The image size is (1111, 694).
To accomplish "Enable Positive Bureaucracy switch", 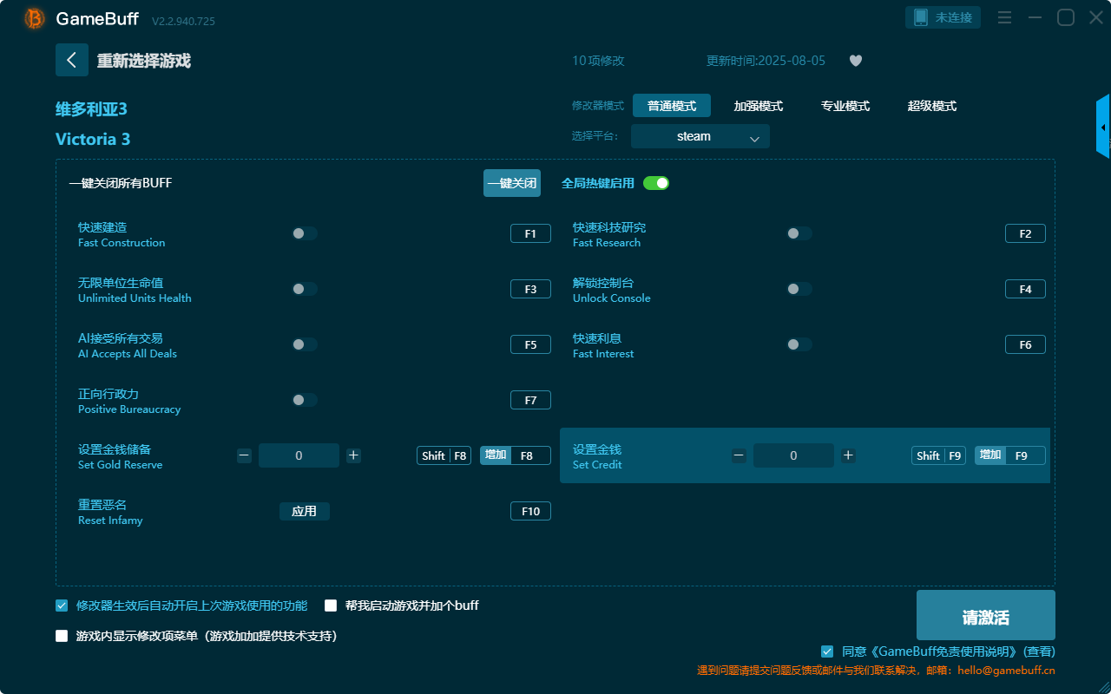I will 305,400.
